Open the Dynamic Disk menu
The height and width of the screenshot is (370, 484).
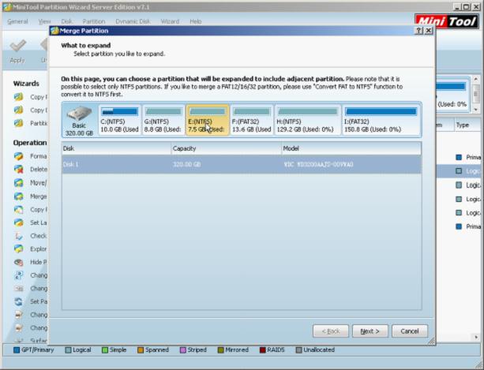(x=133, y=21)
